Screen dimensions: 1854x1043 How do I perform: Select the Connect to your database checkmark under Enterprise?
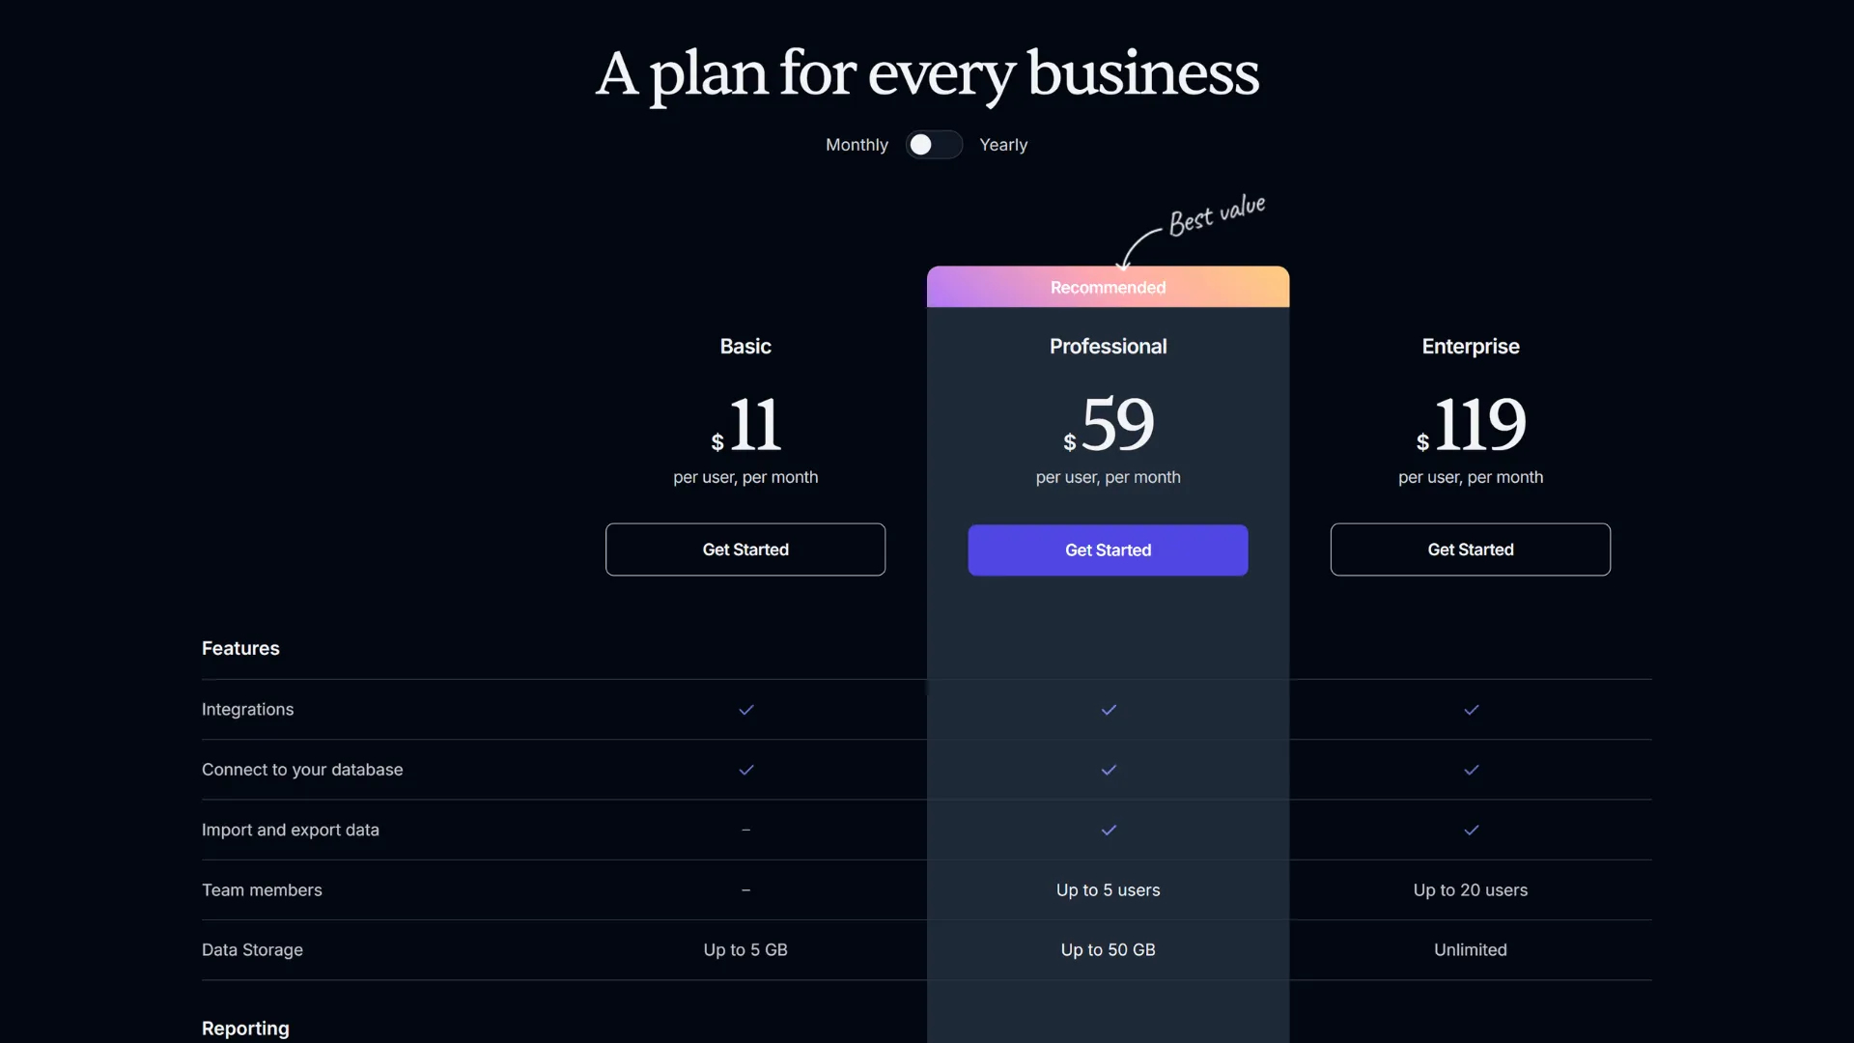1471,770
